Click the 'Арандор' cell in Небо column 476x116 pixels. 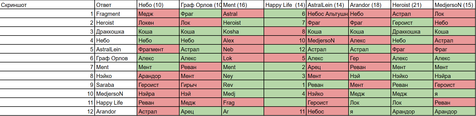(x=158, y=76)
